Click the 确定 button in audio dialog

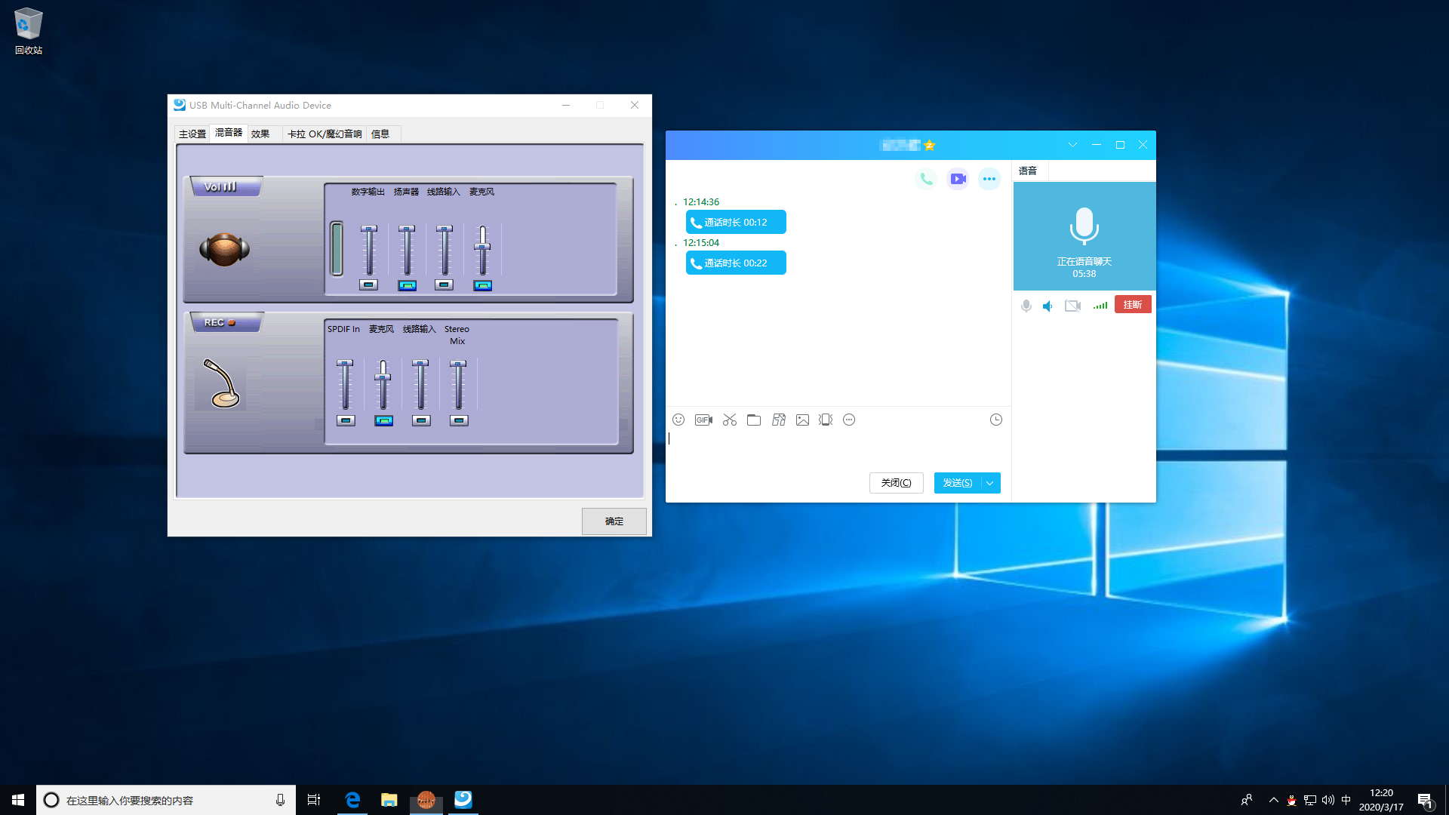tap(614, 521)
